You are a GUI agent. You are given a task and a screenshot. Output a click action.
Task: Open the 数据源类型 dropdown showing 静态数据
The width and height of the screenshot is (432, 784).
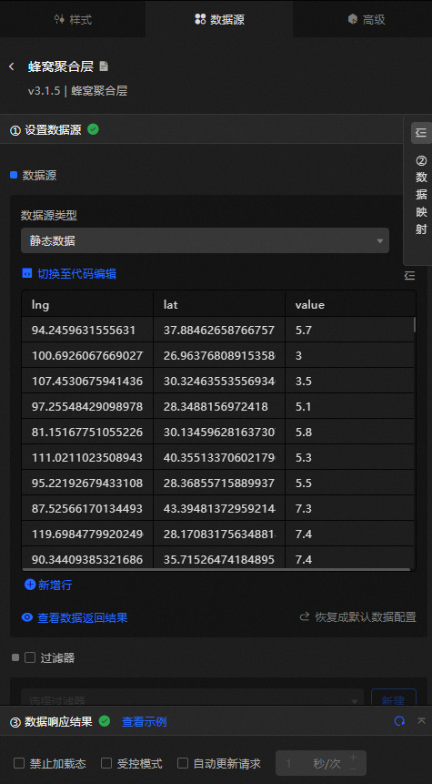click(x=205, y=240)
